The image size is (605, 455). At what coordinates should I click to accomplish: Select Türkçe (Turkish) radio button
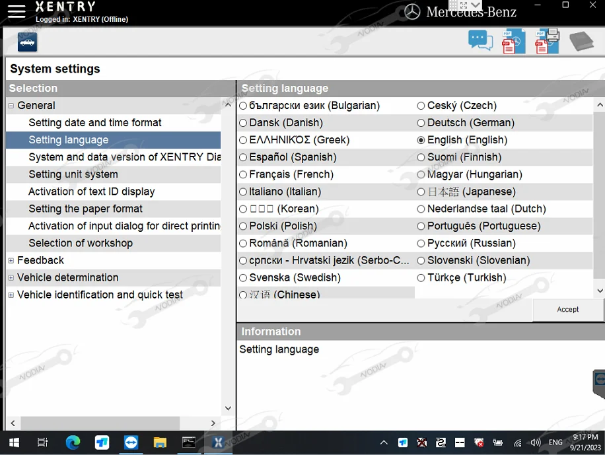pyautogui.click(x=421, y=278)
